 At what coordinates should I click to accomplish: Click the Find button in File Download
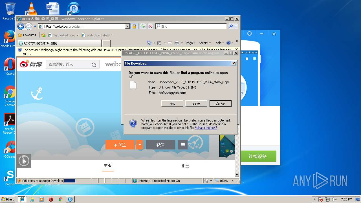point(172,103)
